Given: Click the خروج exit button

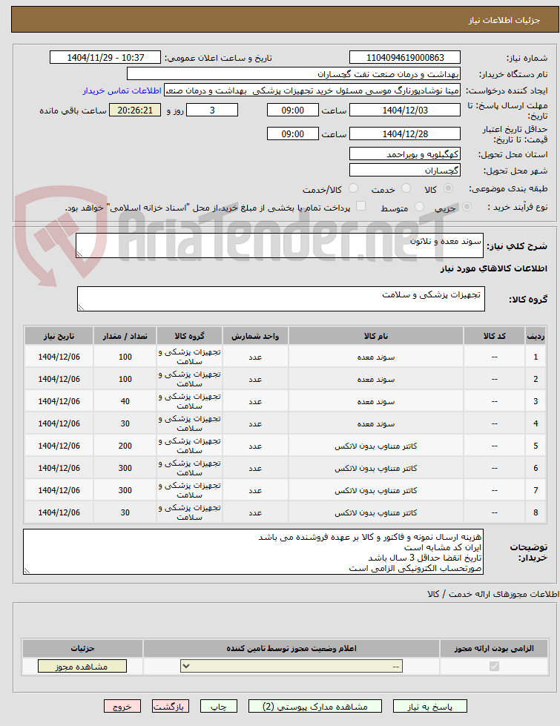Looking at the screenshot, I should 122,707.
